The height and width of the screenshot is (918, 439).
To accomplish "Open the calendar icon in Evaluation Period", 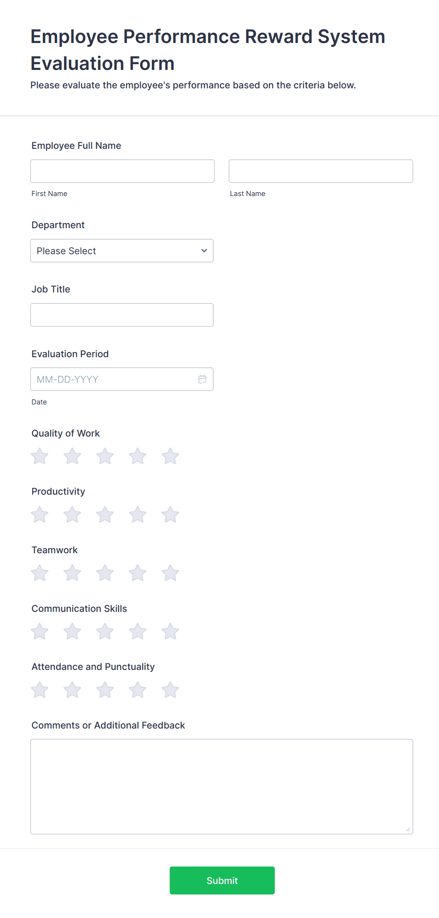I will pos(202,379).
